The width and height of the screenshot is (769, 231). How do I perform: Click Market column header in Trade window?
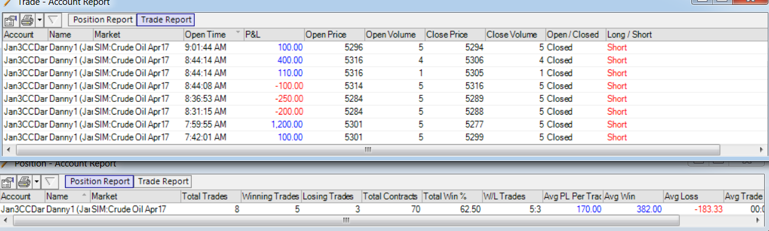[138, 34]
